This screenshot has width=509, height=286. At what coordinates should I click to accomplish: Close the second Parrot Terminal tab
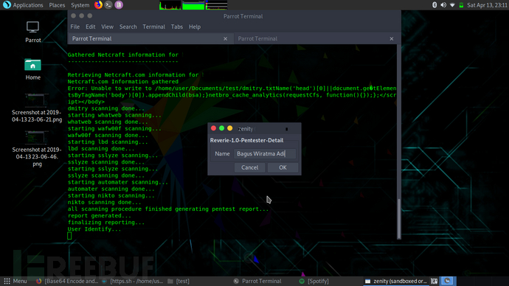[392, 38]
